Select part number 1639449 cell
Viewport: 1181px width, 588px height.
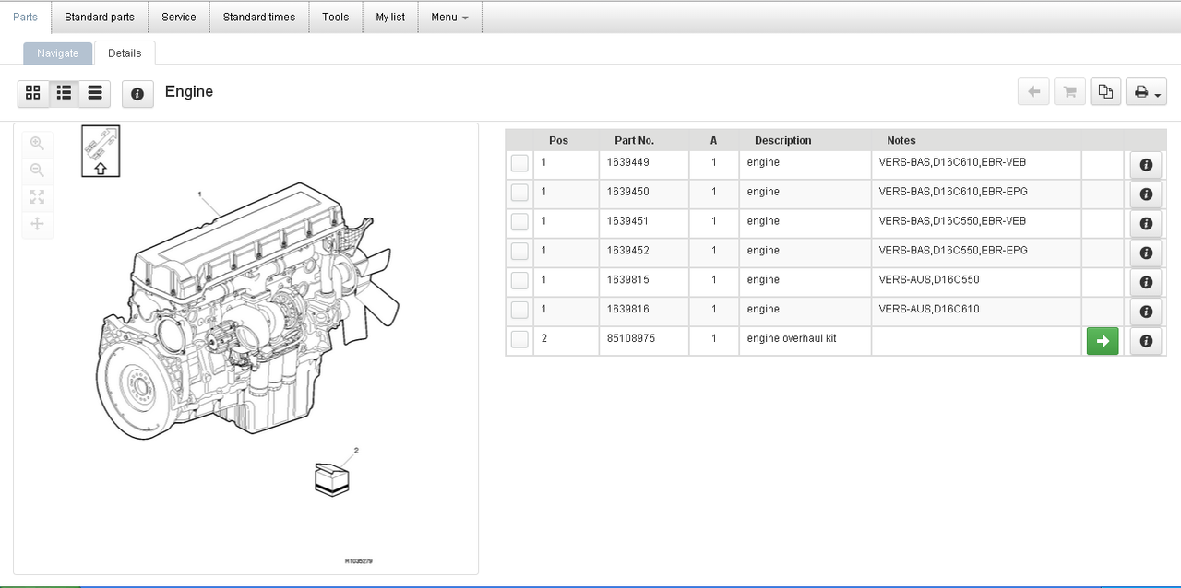tap(644, 165)
